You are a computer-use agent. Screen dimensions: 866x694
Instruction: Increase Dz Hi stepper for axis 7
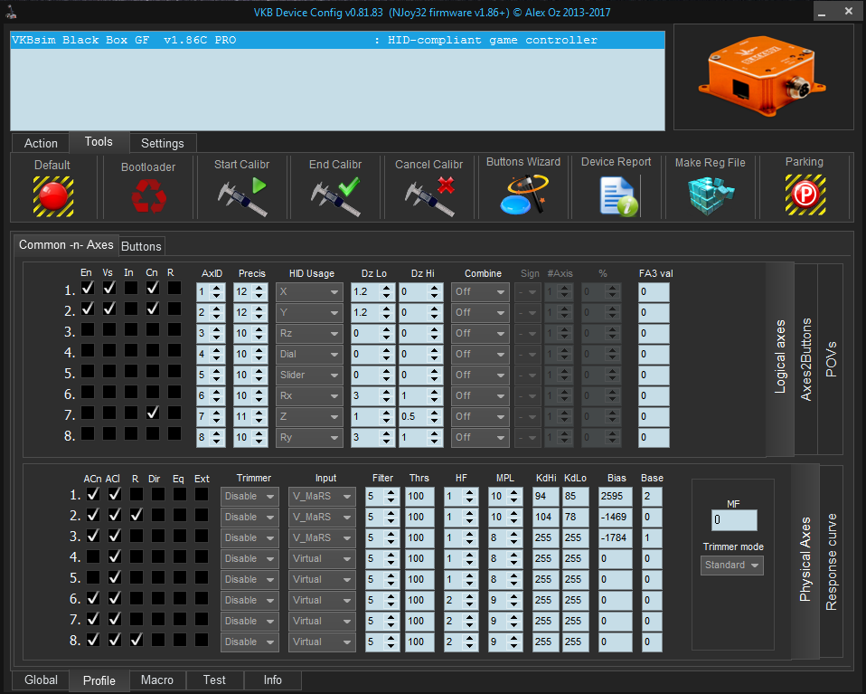(435, 412)
